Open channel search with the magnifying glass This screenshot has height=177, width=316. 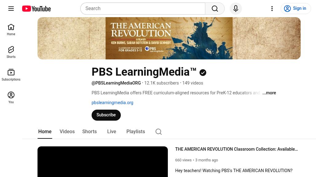[x=159, y=131]
